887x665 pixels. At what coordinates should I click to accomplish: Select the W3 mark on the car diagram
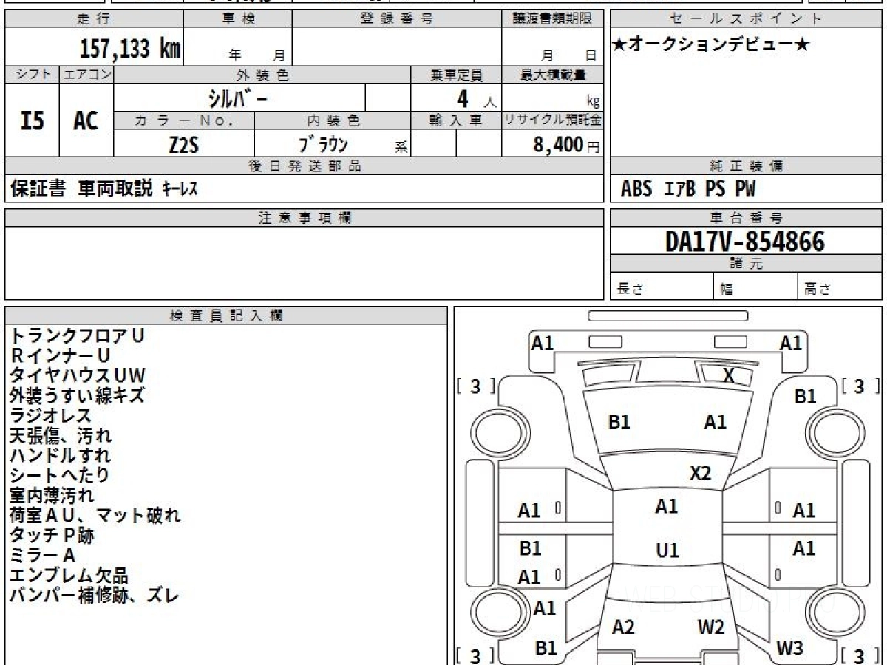789,648
